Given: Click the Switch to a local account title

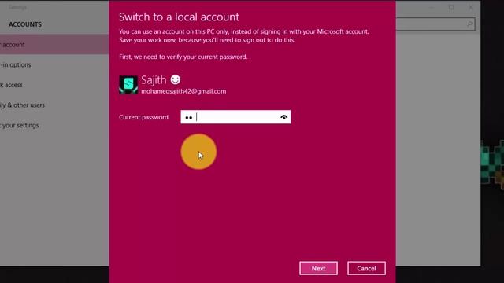Looking at the screenshot, I should tap(179, 17).
